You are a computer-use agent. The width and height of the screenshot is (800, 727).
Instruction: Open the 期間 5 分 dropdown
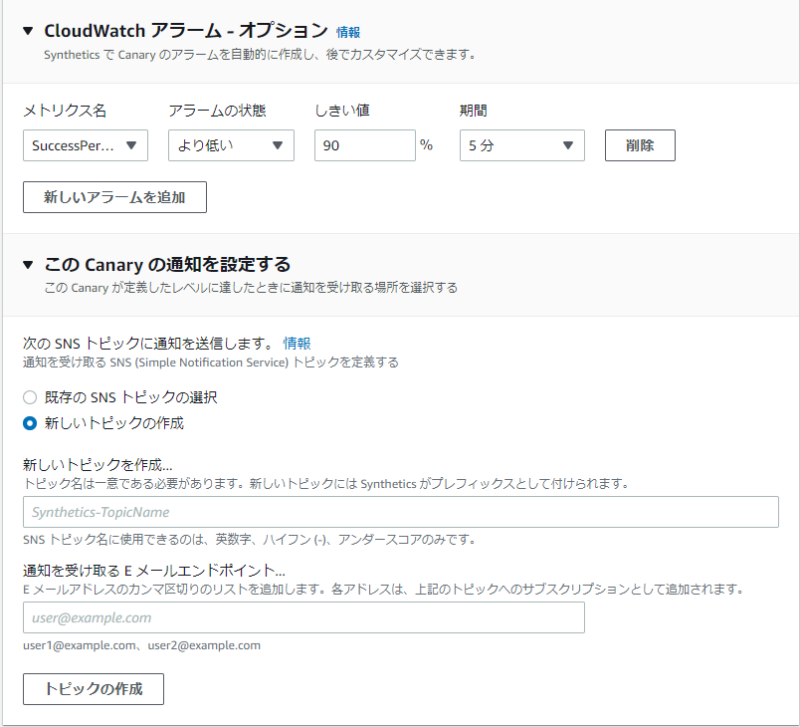(x=522, y=145)
